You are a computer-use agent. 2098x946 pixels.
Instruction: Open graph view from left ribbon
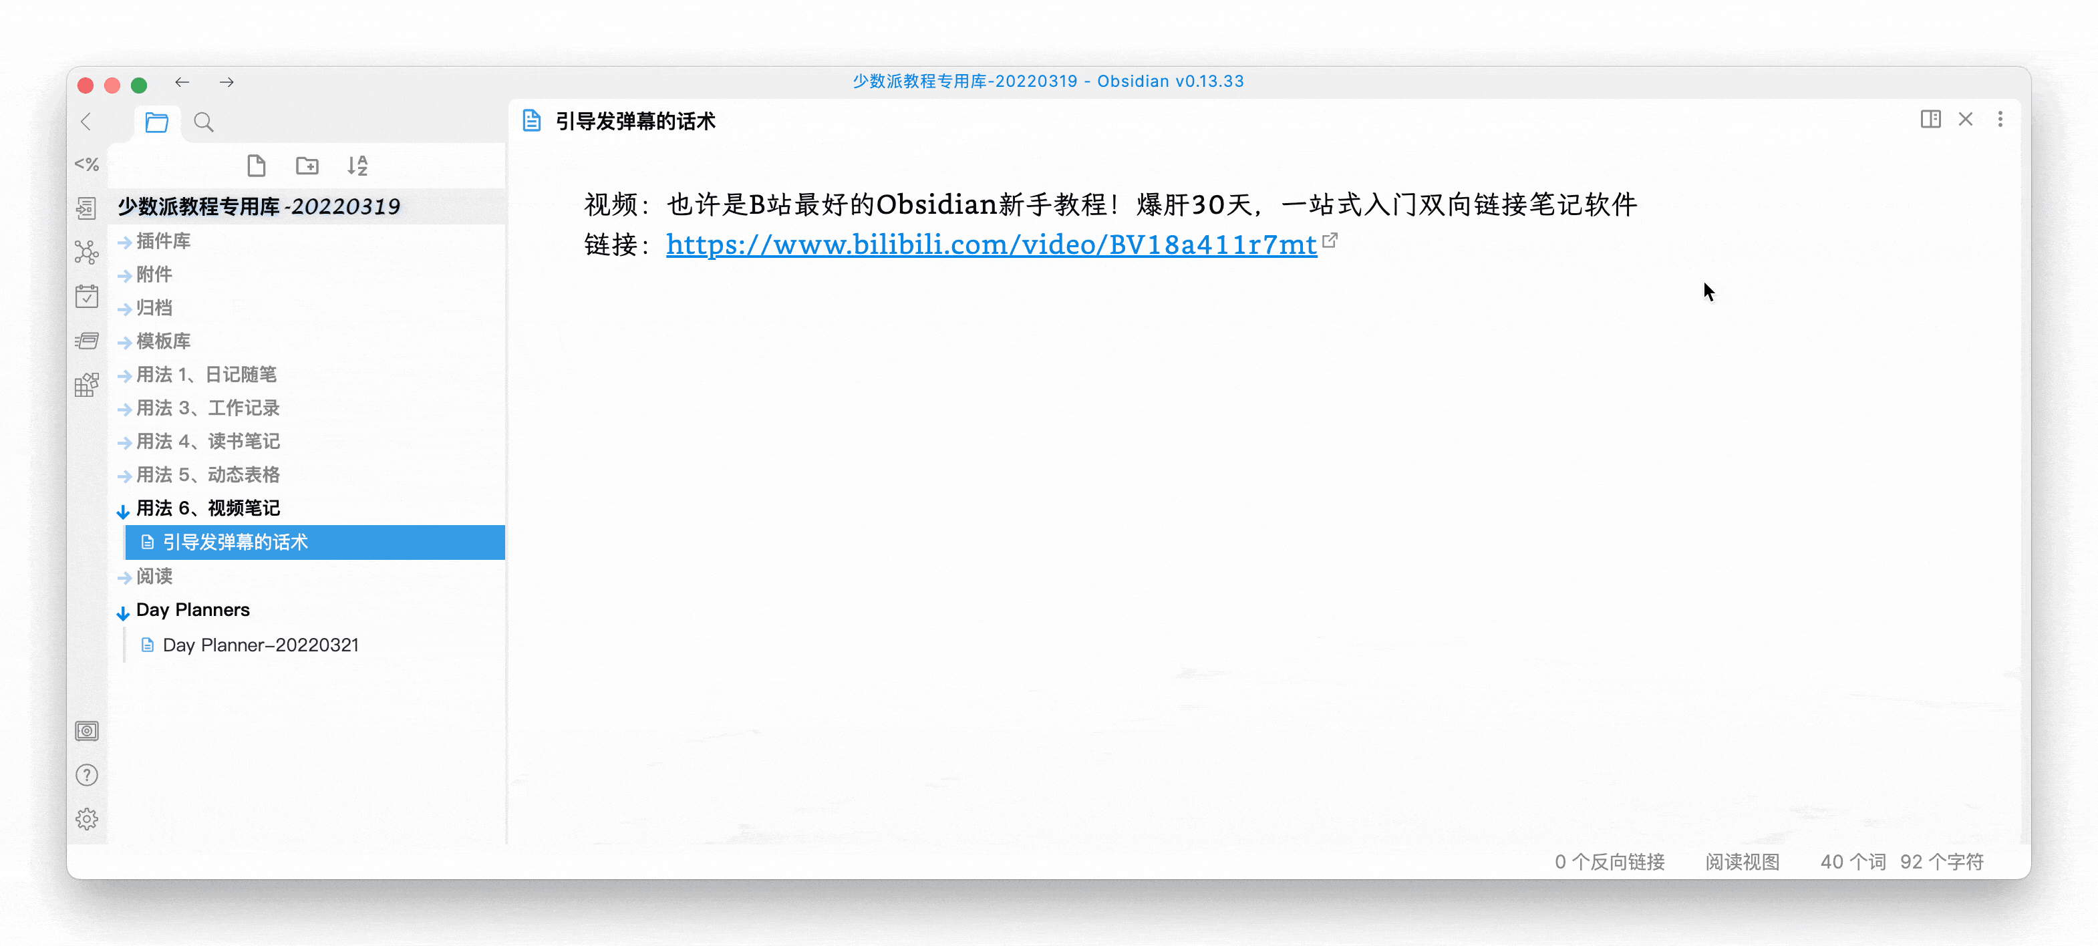[x=86, y=252]
